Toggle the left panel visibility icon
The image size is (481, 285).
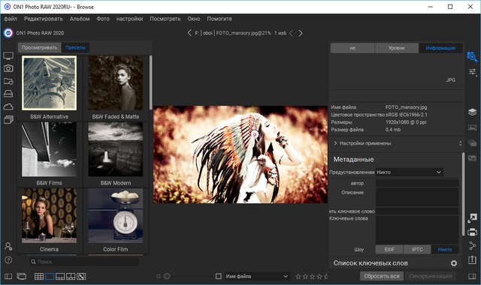pyautogui.click(x=8, y=277)
